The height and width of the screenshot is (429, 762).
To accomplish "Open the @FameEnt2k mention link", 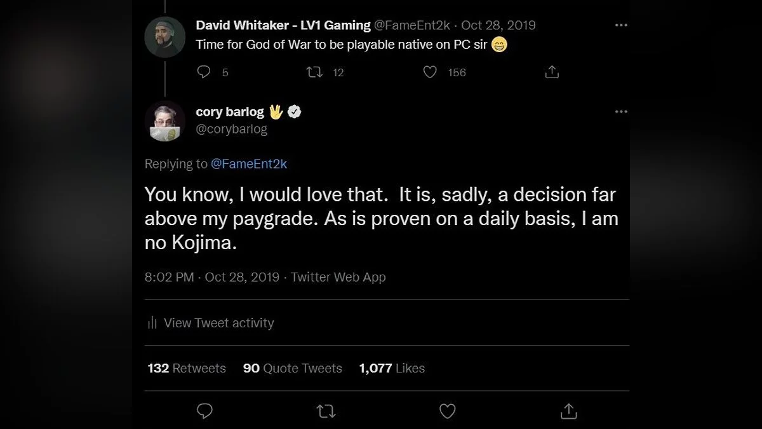I will (249, 163).
